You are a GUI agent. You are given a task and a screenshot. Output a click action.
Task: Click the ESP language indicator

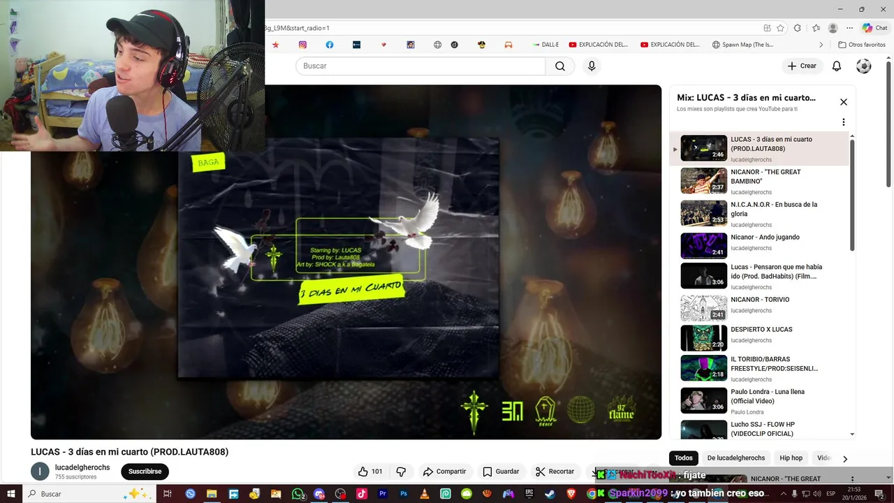click(x=830, y=494)
